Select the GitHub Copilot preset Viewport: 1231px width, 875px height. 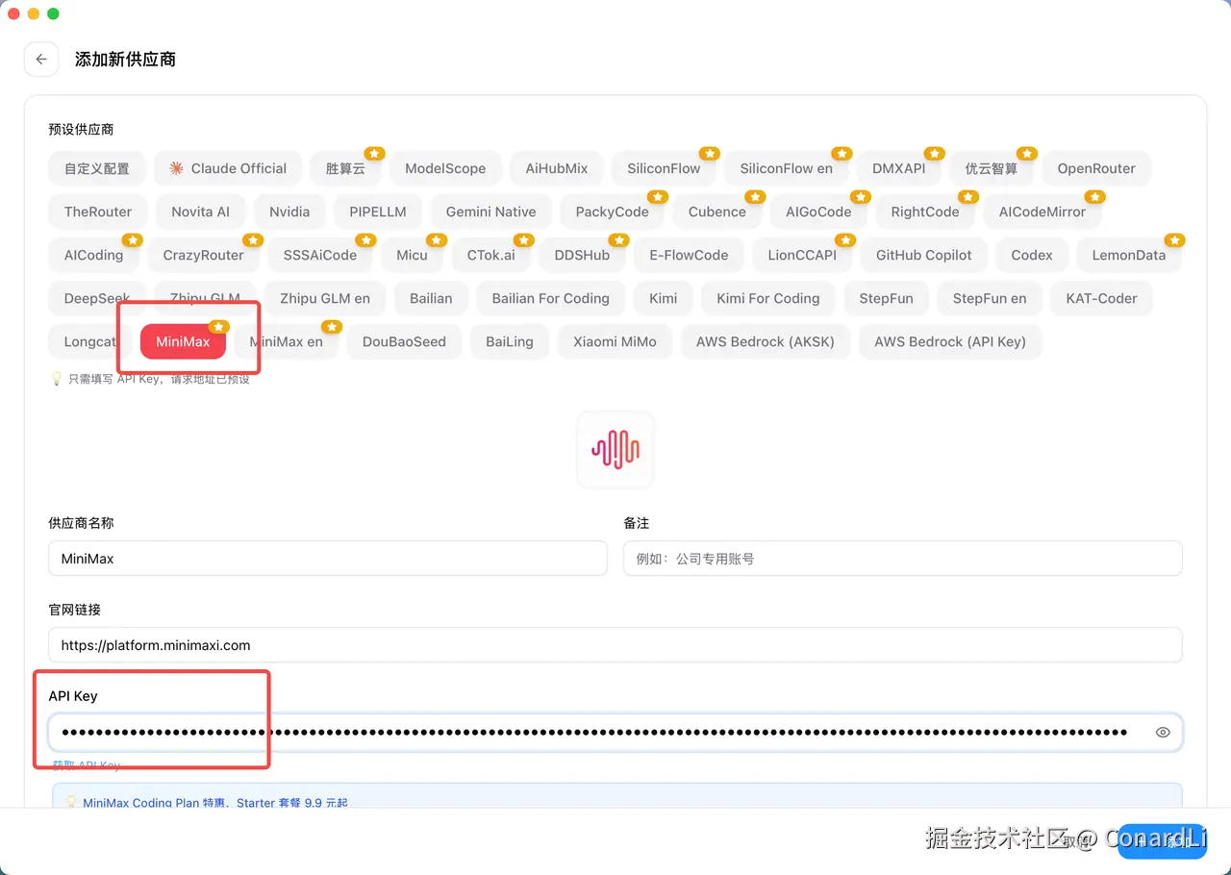[x=924, y=255]
